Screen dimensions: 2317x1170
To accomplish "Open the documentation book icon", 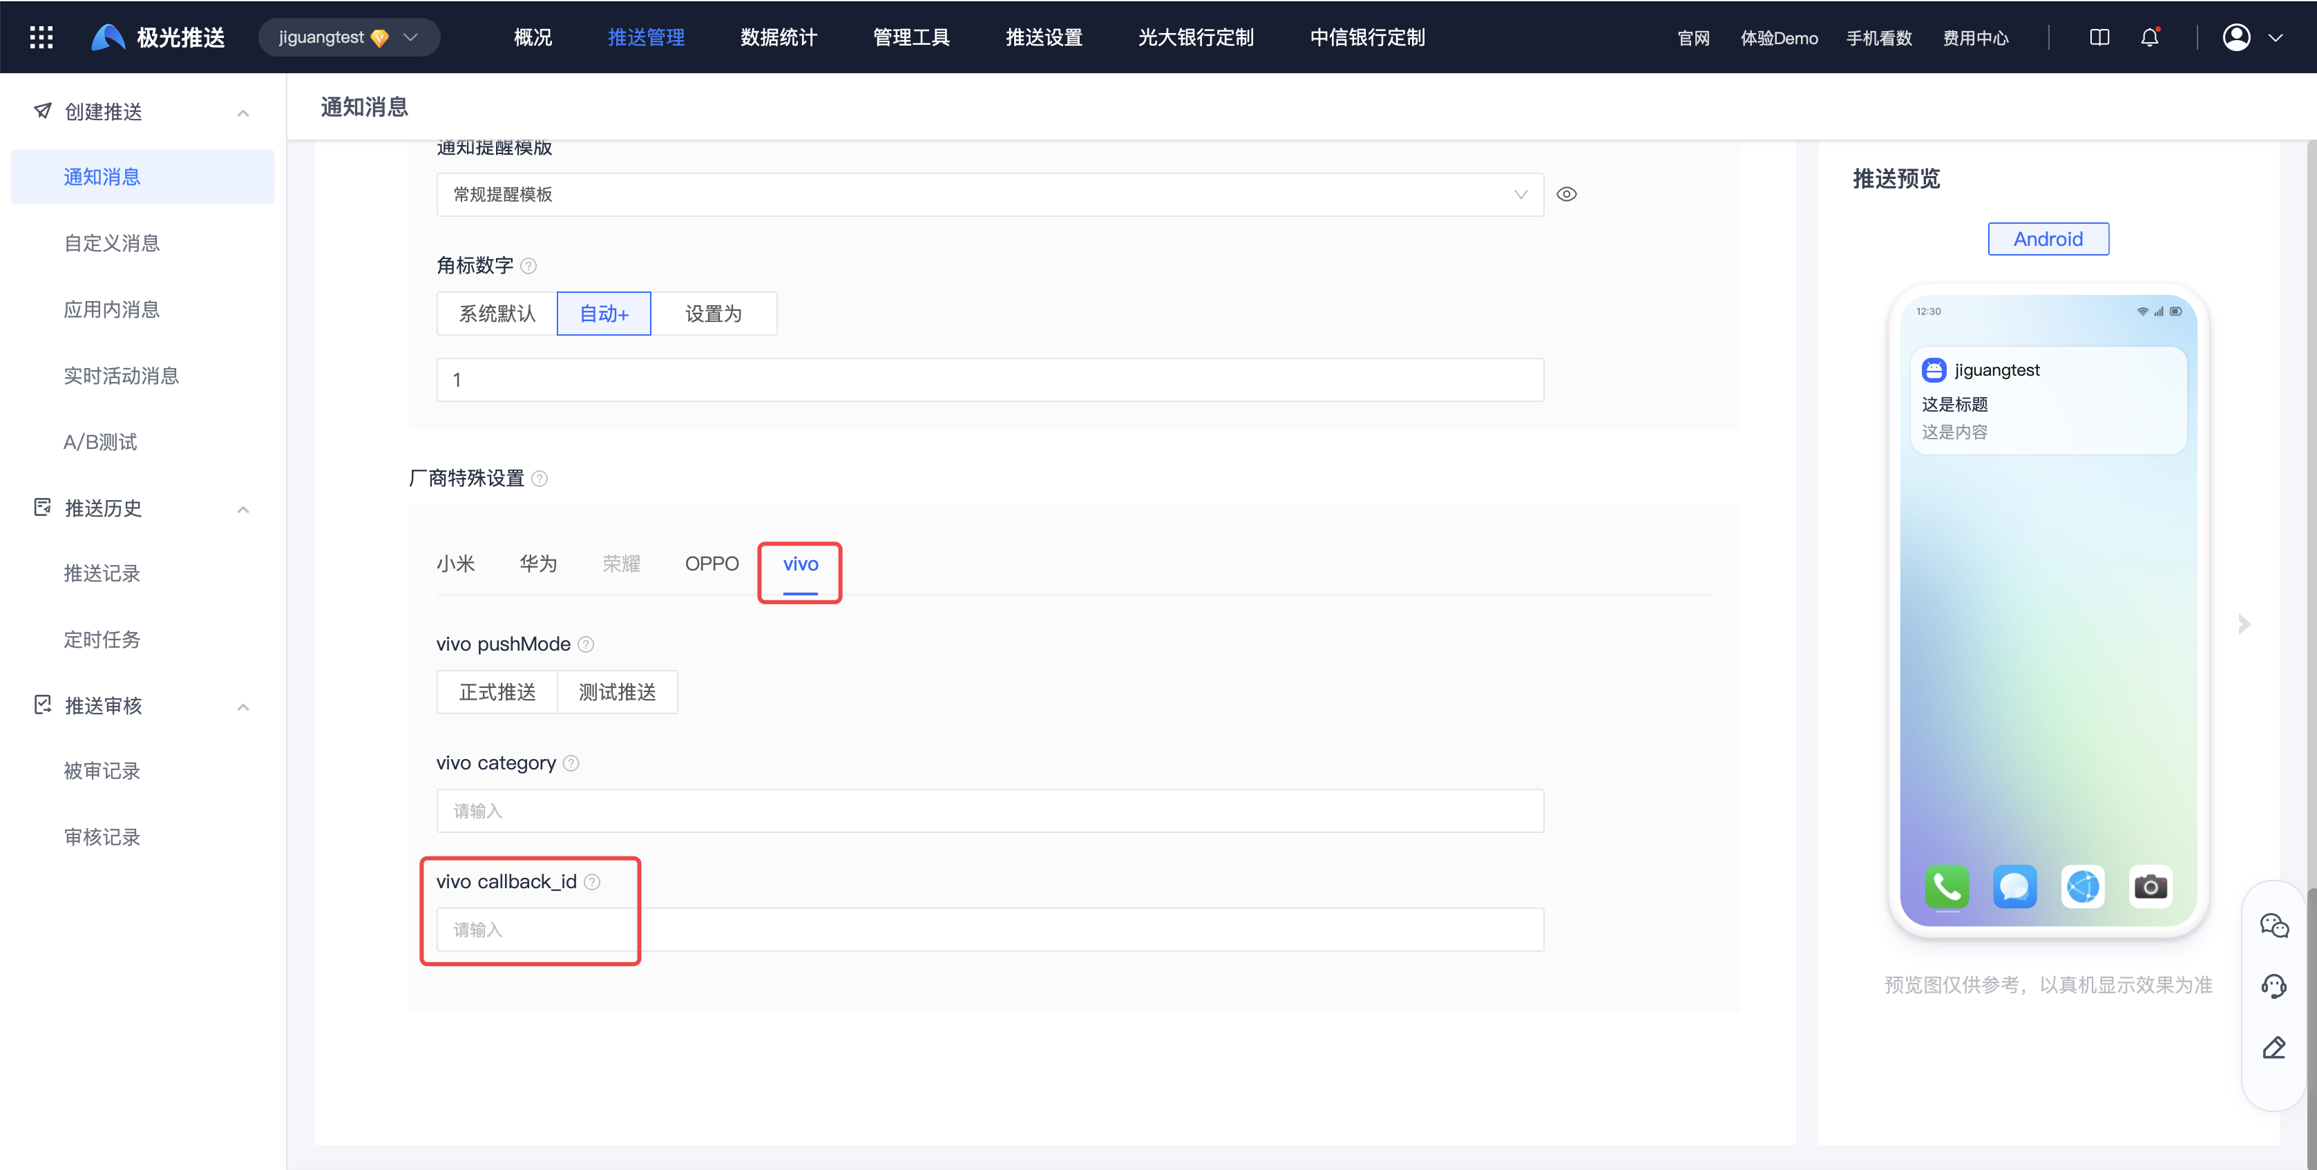I will [x=2099, y=37].
